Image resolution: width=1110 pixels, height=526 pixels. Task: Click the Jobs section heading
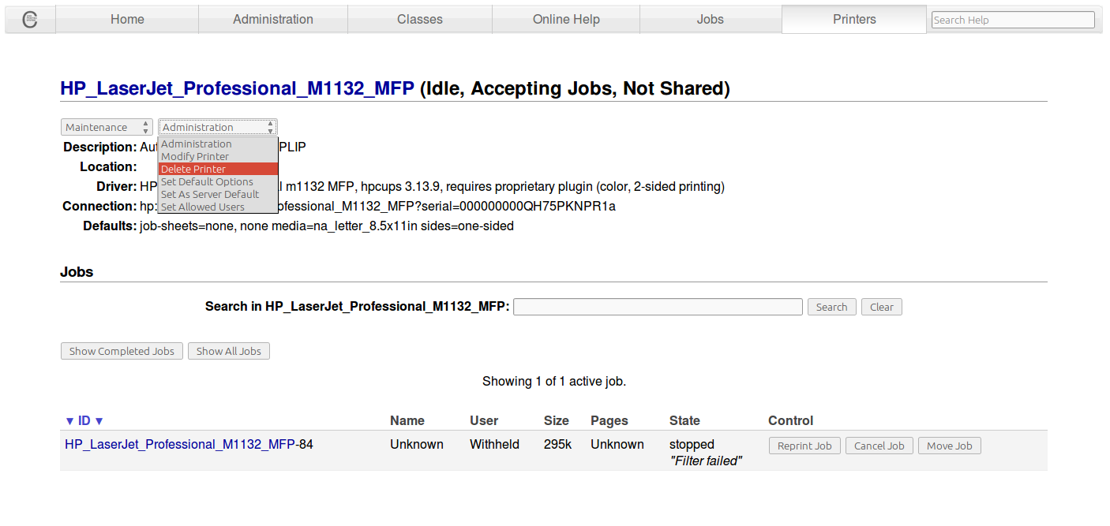coord(77,272)
